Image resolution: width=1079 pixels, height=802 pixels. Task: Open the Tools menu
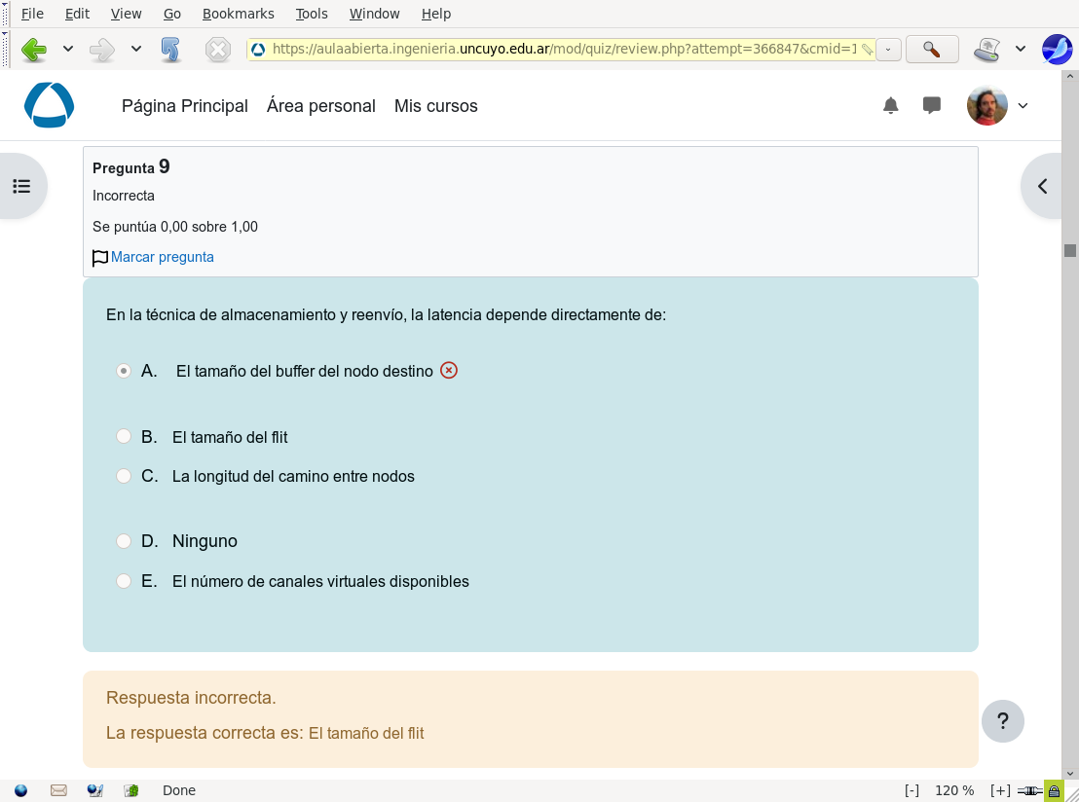(312, 14)
